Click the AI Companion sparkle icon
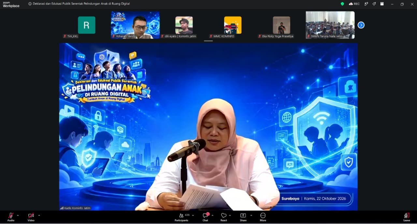 tap(374, 4)
